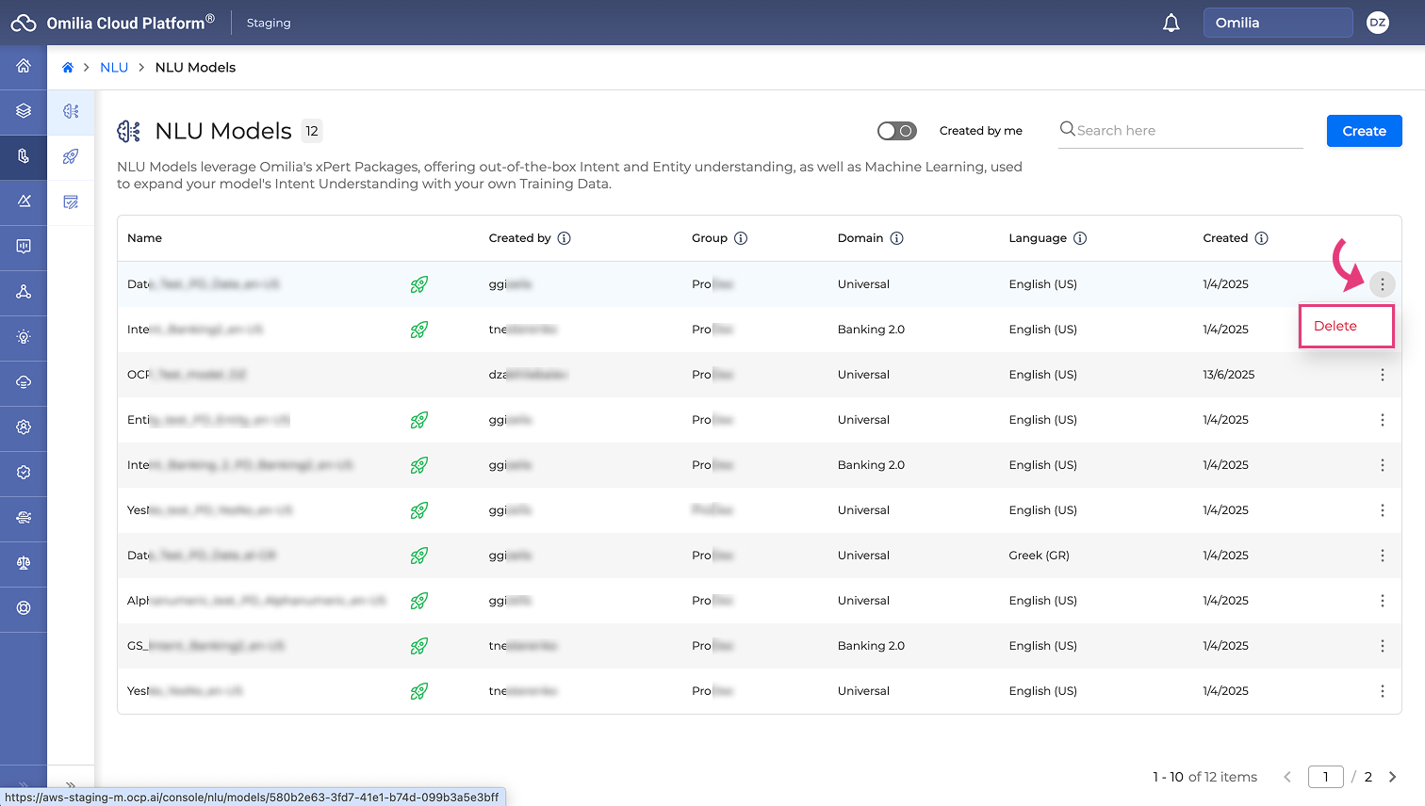Open the Omilia organization selector
Screen dimensions: 1425x806
pyautogui.click(x=1277, y=23)
